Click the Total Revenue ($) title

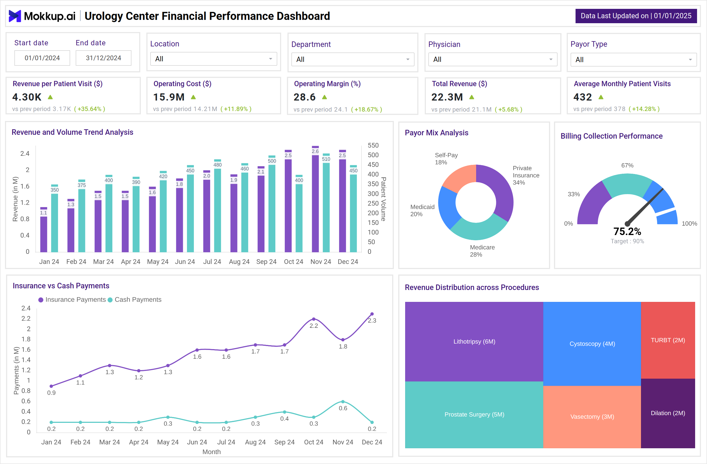pos(460,84)
